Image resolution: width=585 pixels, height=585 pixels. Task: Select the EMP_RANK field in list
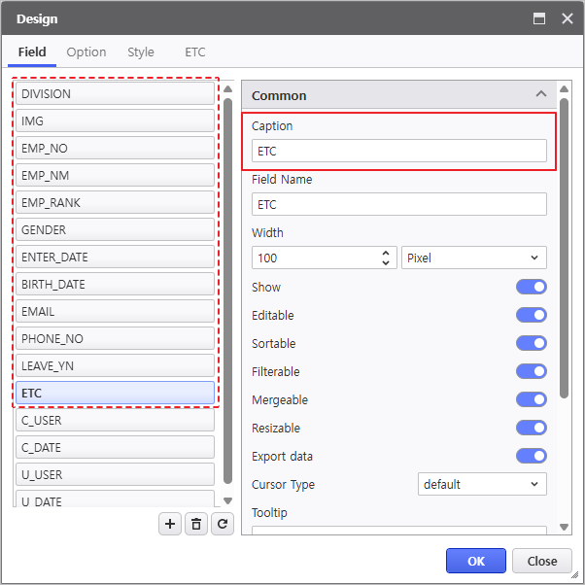[115, 203]
